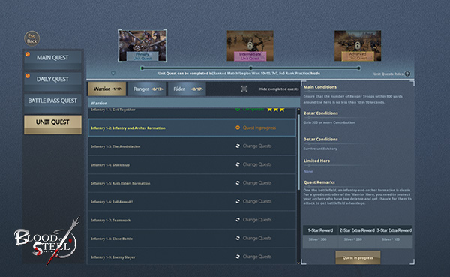
Task: Click the swap icon for Infantry 1-7
Action: pos(238,220)
